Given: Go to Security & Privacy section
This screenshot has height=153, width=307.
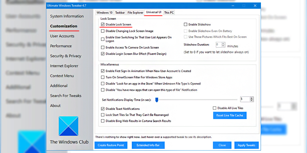Looking at the screenshot, I should pyautogui.click(x=66, y=56).
